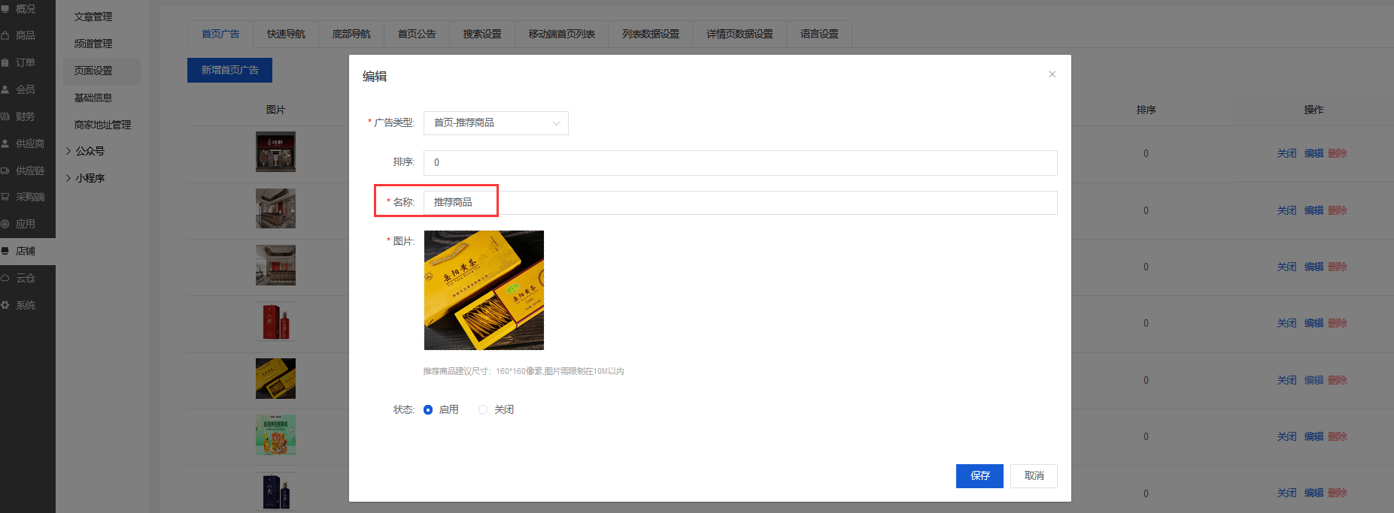Click the 系统 gear sidebar icon
Viewport: 1394px width, 513px height.
pos(5,305)
